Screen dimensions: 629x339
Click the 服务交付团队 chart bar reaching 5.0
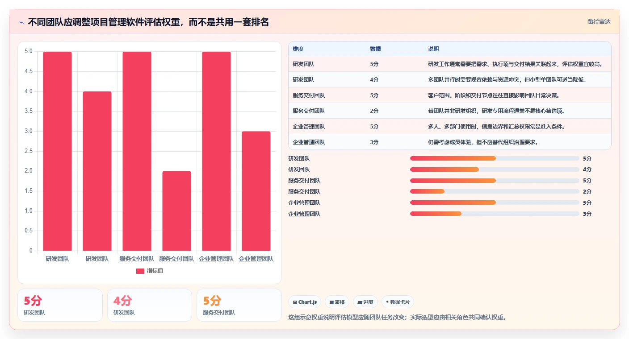137,151
